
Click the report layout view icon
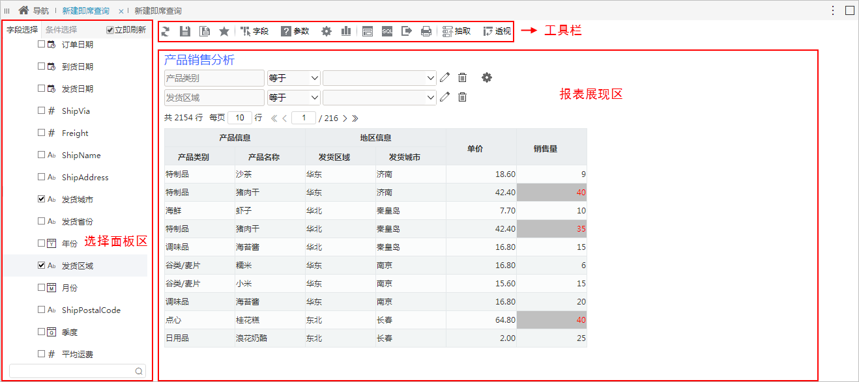coord(368,31)
